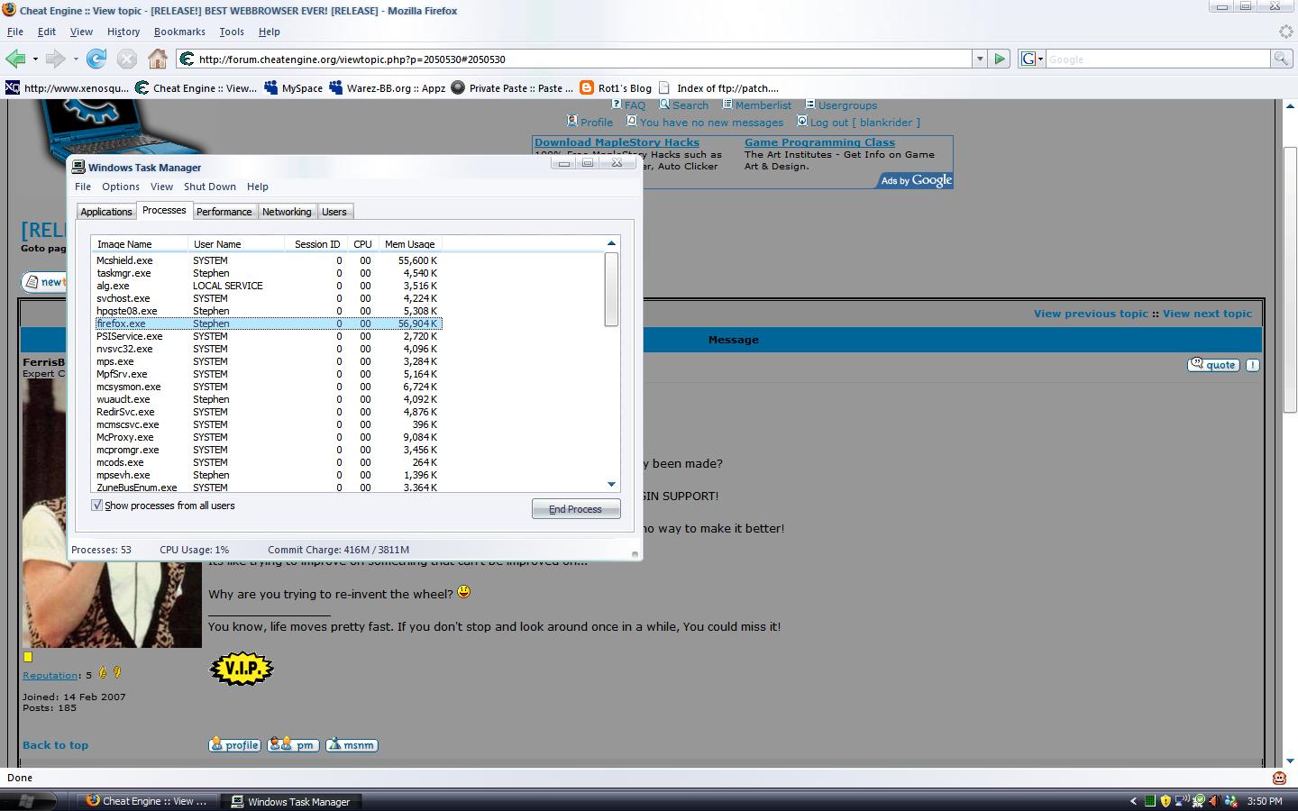
Task: Open Forward button history dropdown arrow
Action: [76, 59]
